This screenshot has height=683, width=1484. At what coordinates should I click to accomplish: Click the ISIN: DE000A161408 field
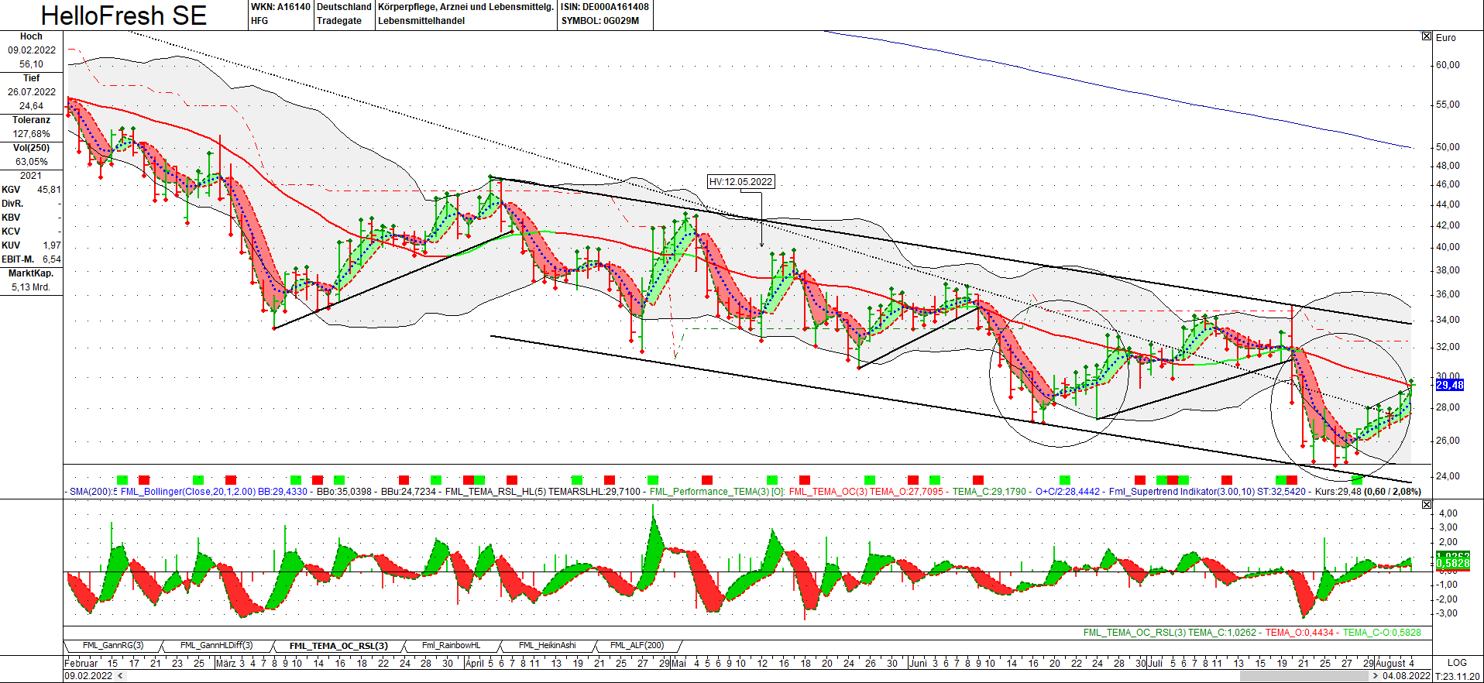[605, 7]
